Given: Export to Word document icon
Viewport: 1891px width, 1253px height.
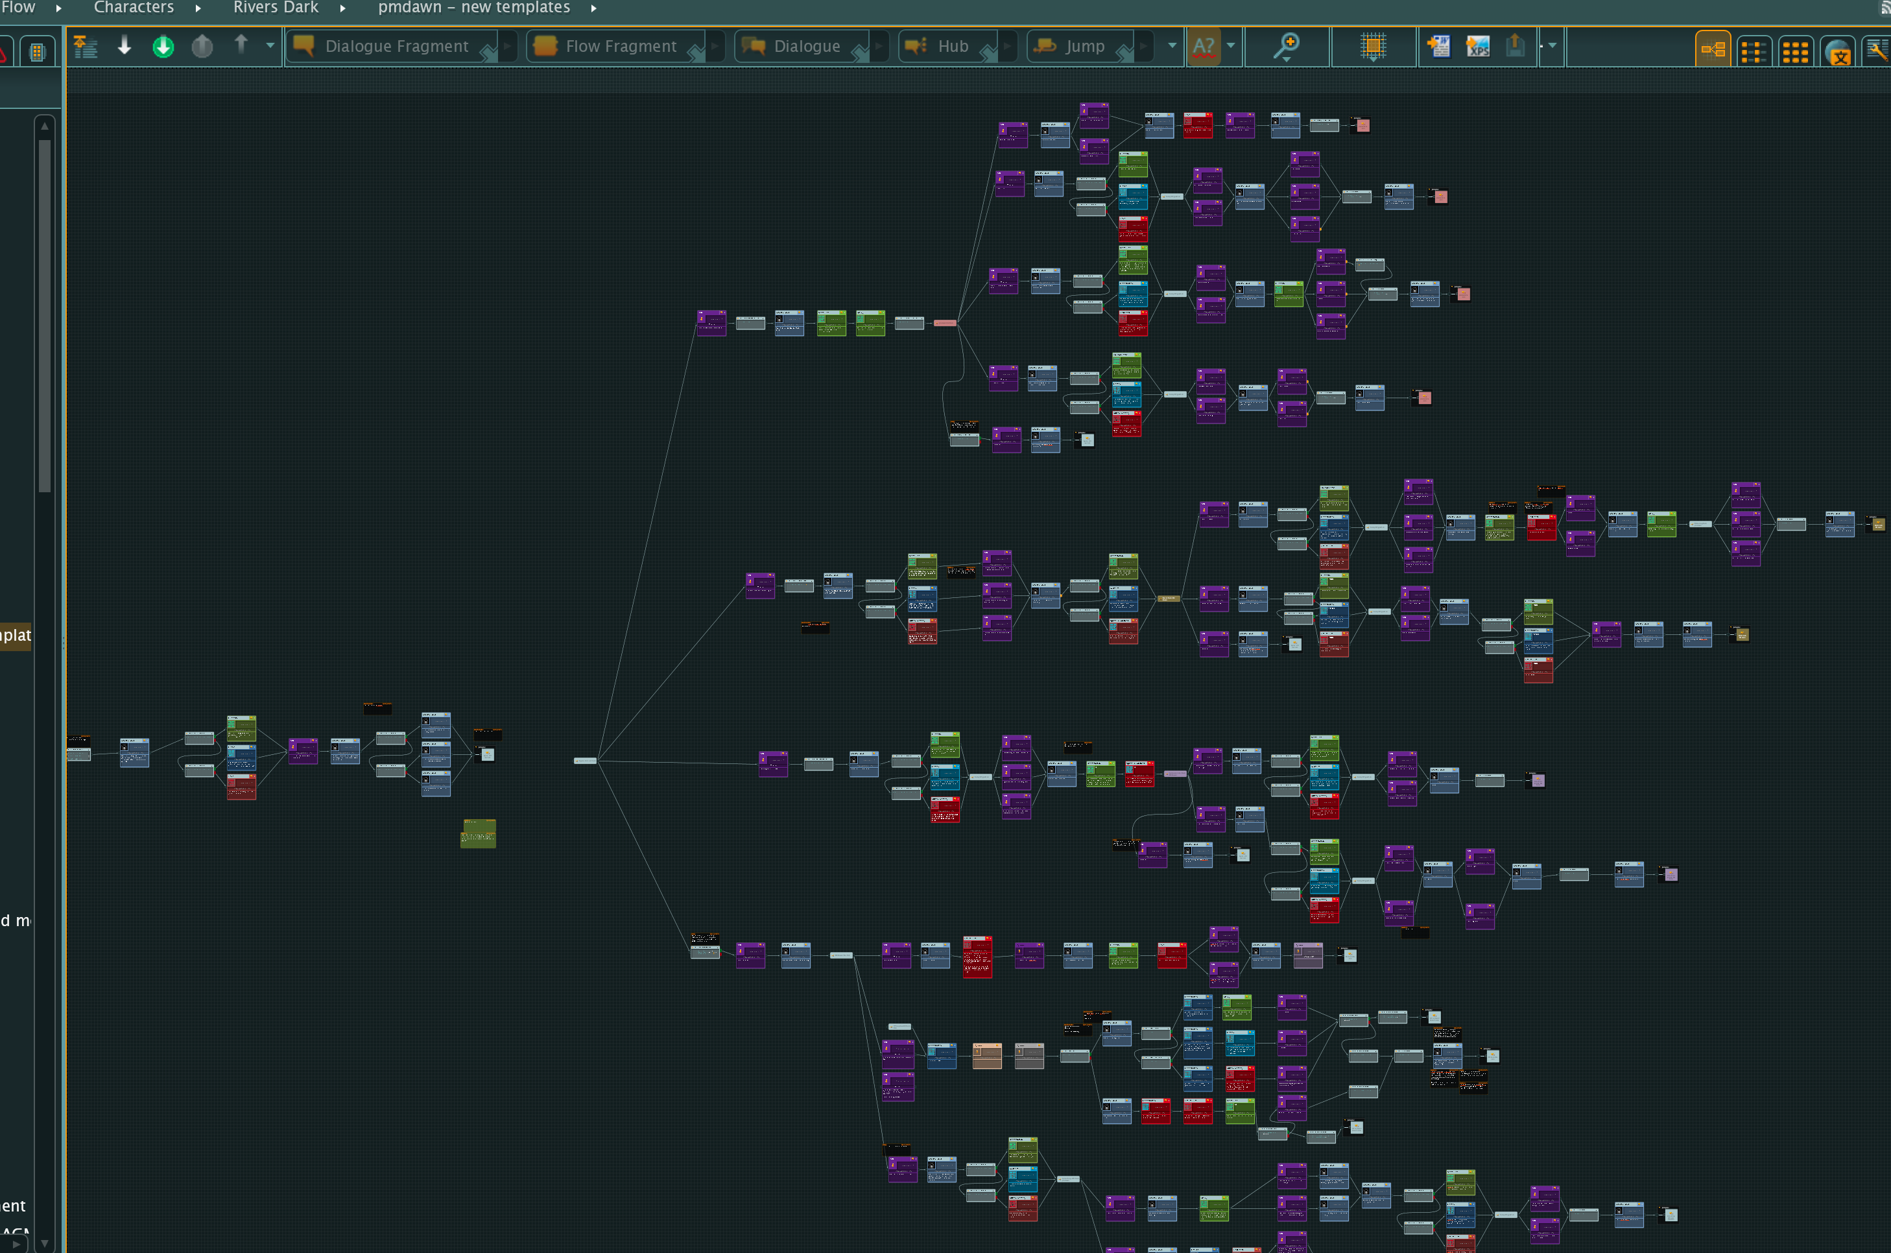Looking at the screenshot, I should [x=1439, y=46].
